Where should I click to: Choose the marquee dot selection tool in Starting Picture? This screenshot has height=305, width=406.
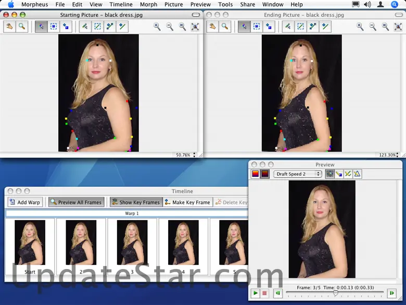click(x=54, y=27)
